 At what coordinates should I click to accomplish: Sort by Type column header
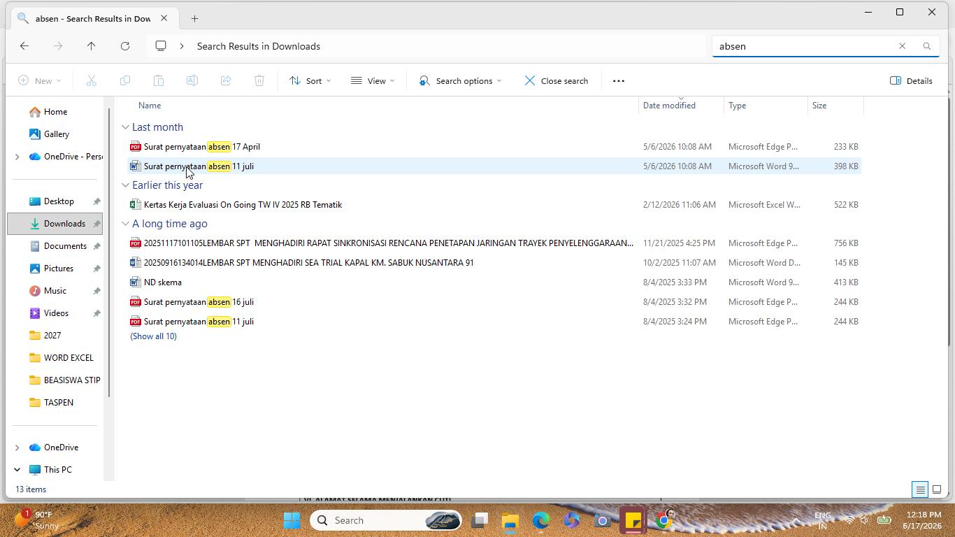[737, 106]
